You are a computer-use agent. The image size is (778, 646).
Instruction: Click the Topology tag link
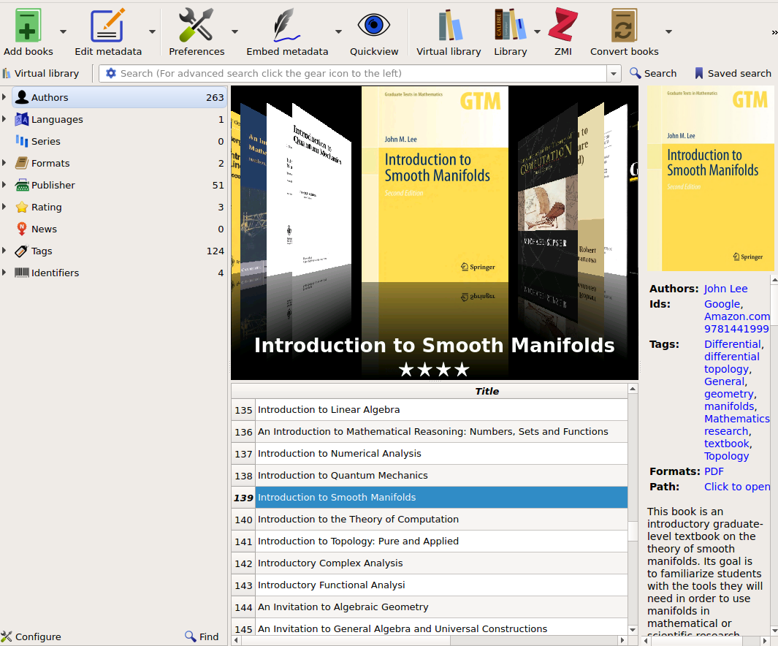click(x=726, y=456)
